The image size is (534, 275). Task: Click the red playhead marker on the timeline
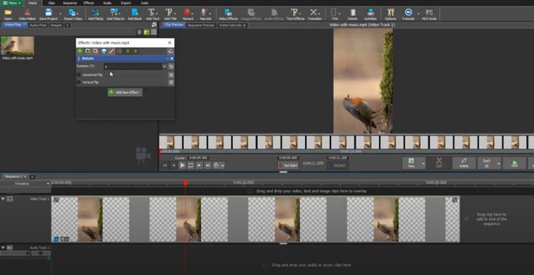coord(186,183)
